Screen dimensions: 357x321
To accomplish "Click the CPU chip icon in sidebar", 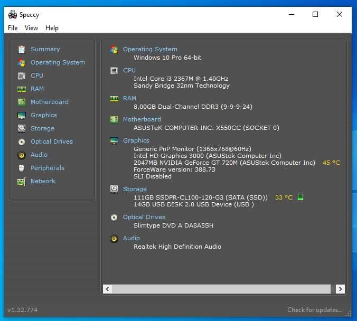I will point(22,76).
